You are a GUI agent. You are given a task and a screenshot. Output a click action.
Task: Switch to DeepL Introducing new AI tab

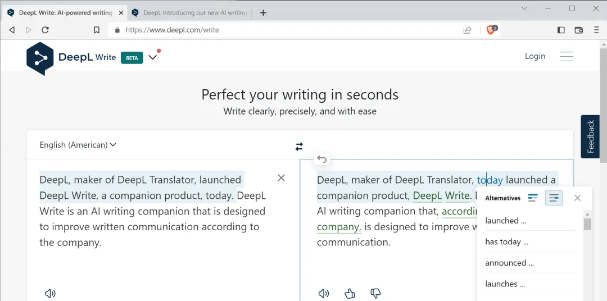click(191, 13)
